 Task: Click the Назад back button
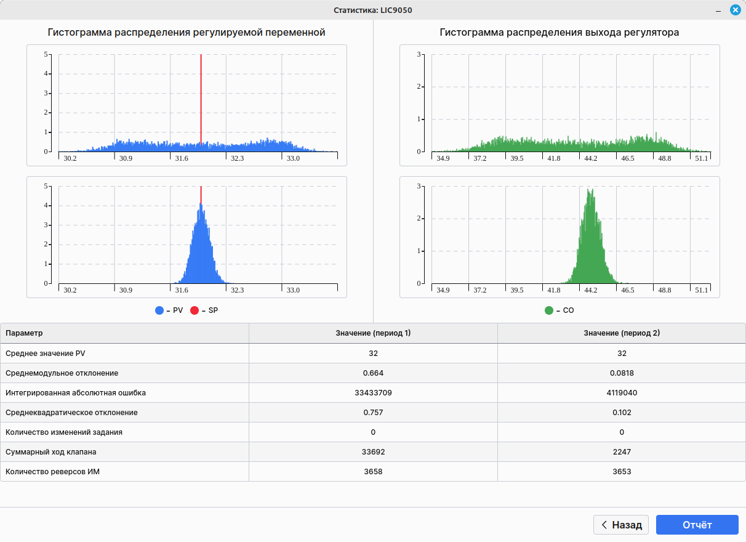(x=620, y=525)
